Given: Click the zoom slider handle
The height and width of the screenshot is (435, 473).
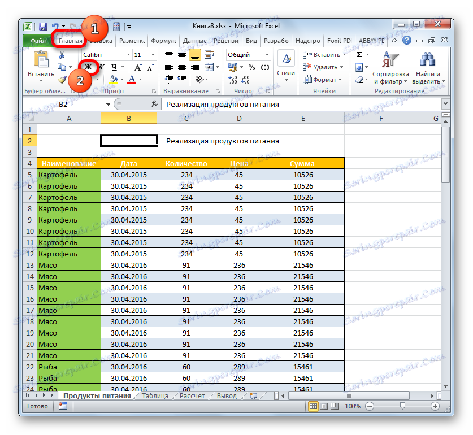Looking at the screenshot, I should (x=402, y=406).
